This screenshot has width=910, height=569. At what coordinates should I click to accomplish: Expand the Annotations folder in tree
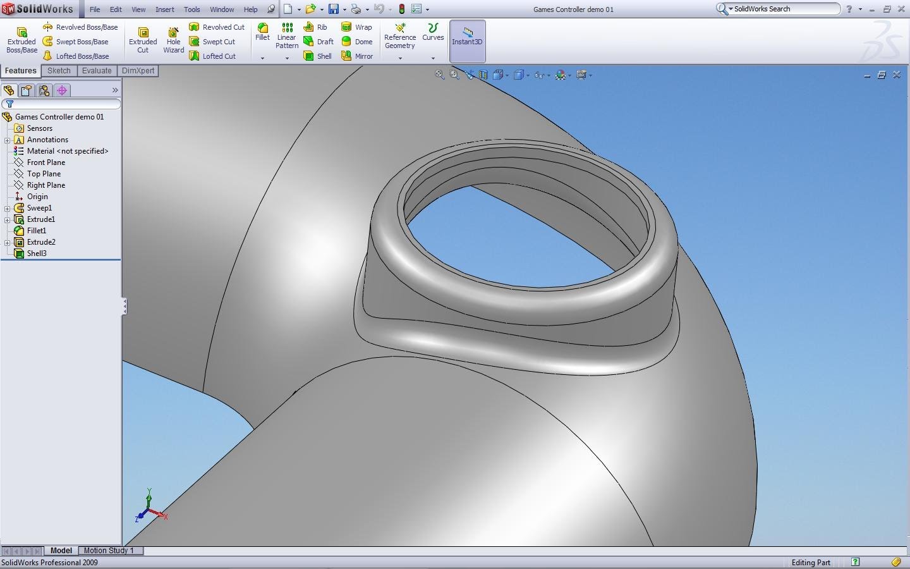tap(8, 140)
